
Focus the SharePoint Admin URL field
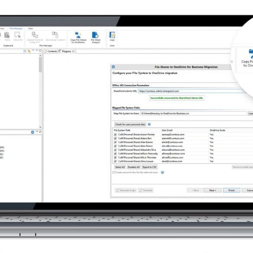pos(191,91)
